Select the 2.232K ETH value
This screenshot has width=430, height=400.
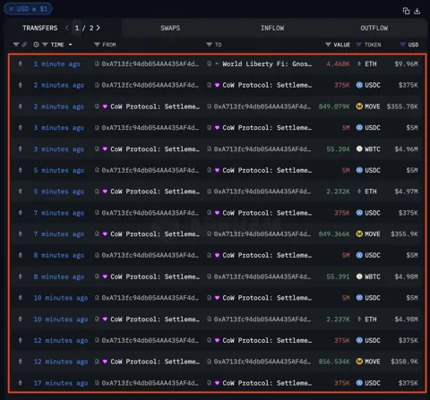pyautogui.click(x=338, y=191)
